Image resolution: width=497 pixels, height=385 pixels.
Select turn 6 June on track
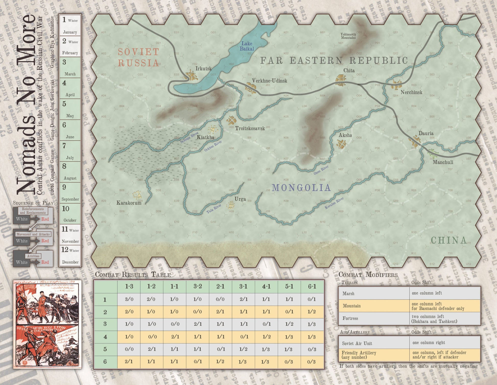click(70, 130)
